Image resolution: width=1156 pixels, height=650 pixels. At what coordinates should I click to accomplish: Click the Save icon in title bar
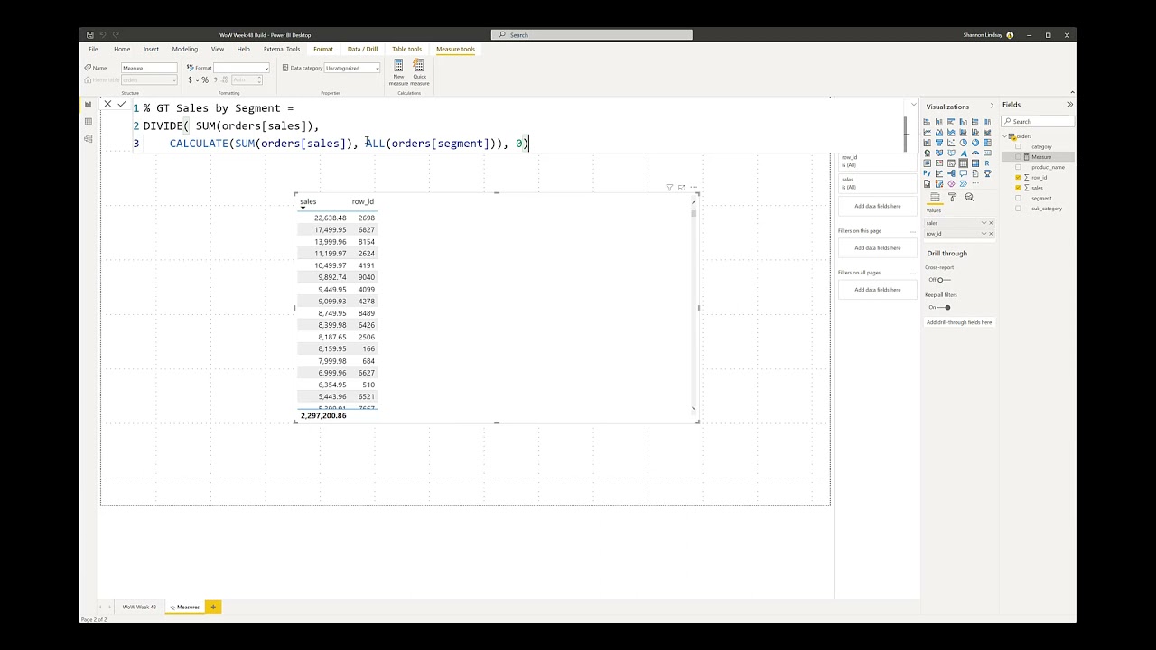tap(90, 35)
